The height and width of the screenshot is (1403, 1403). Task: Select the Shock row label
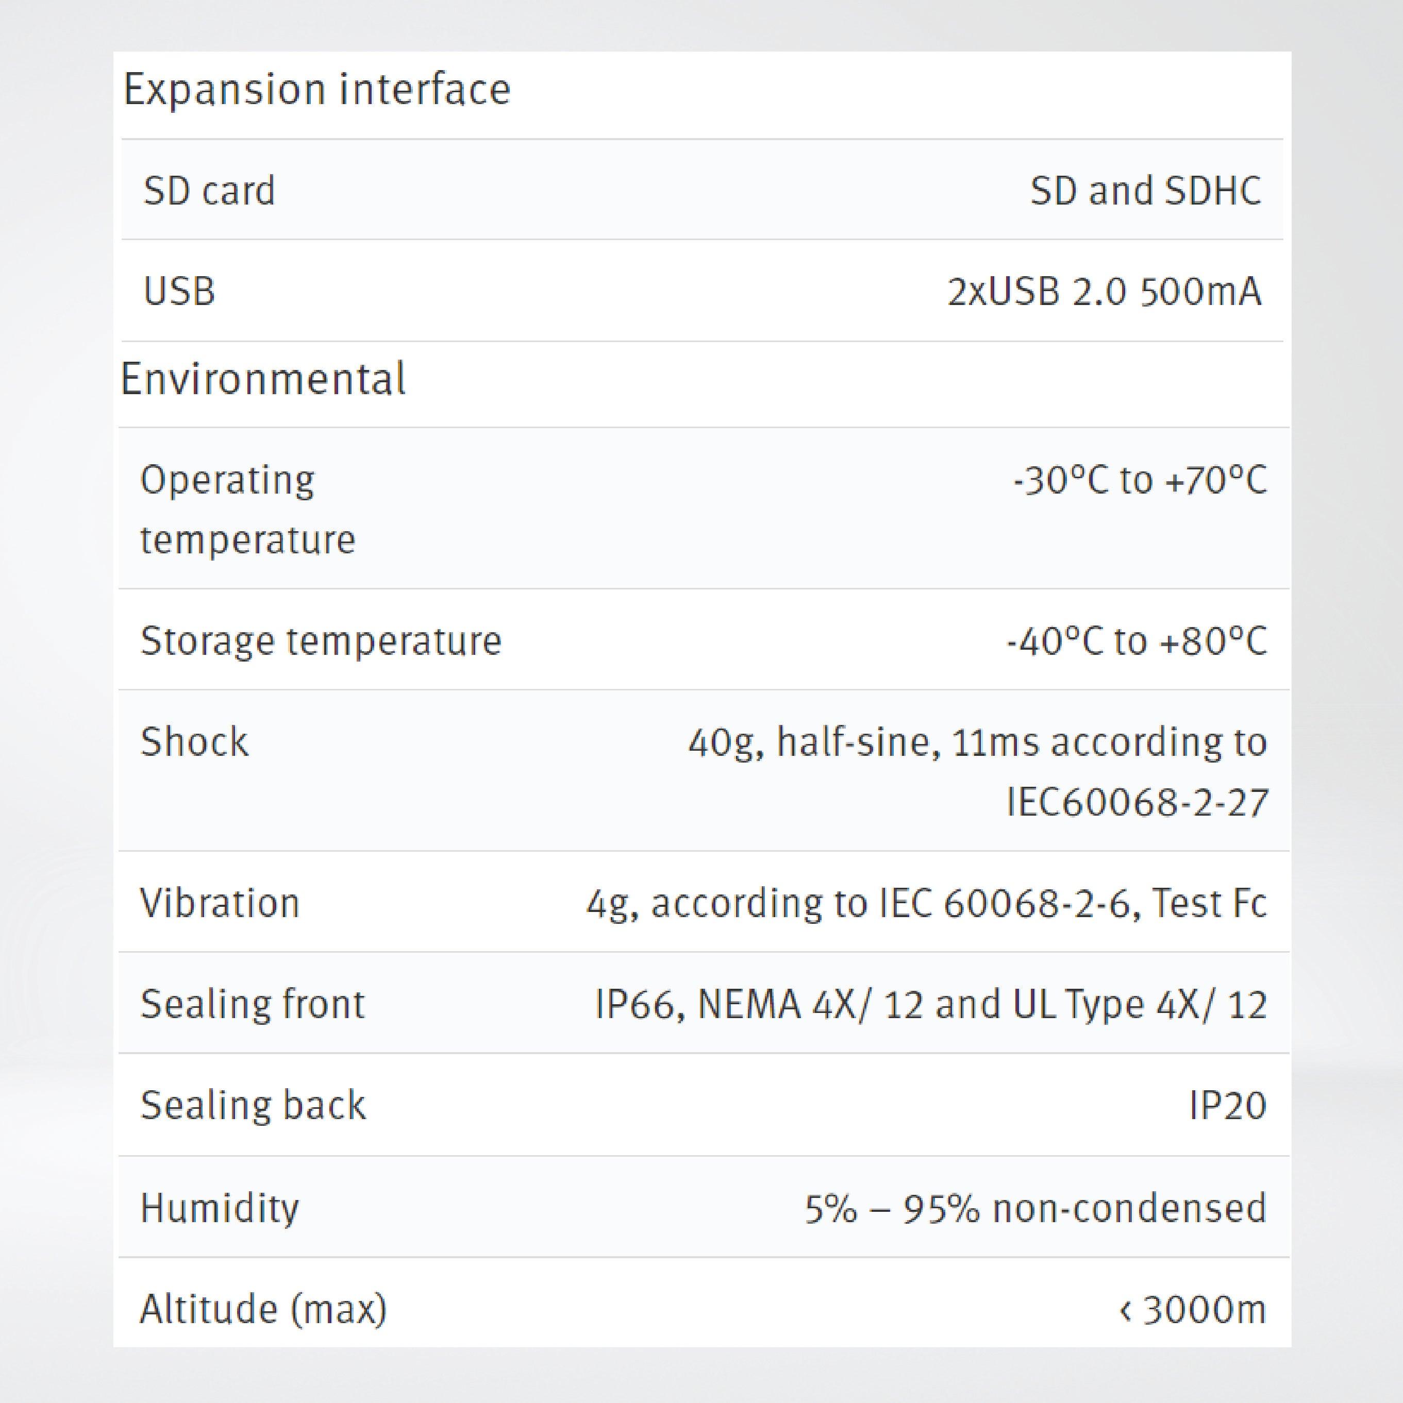(194, 742)
